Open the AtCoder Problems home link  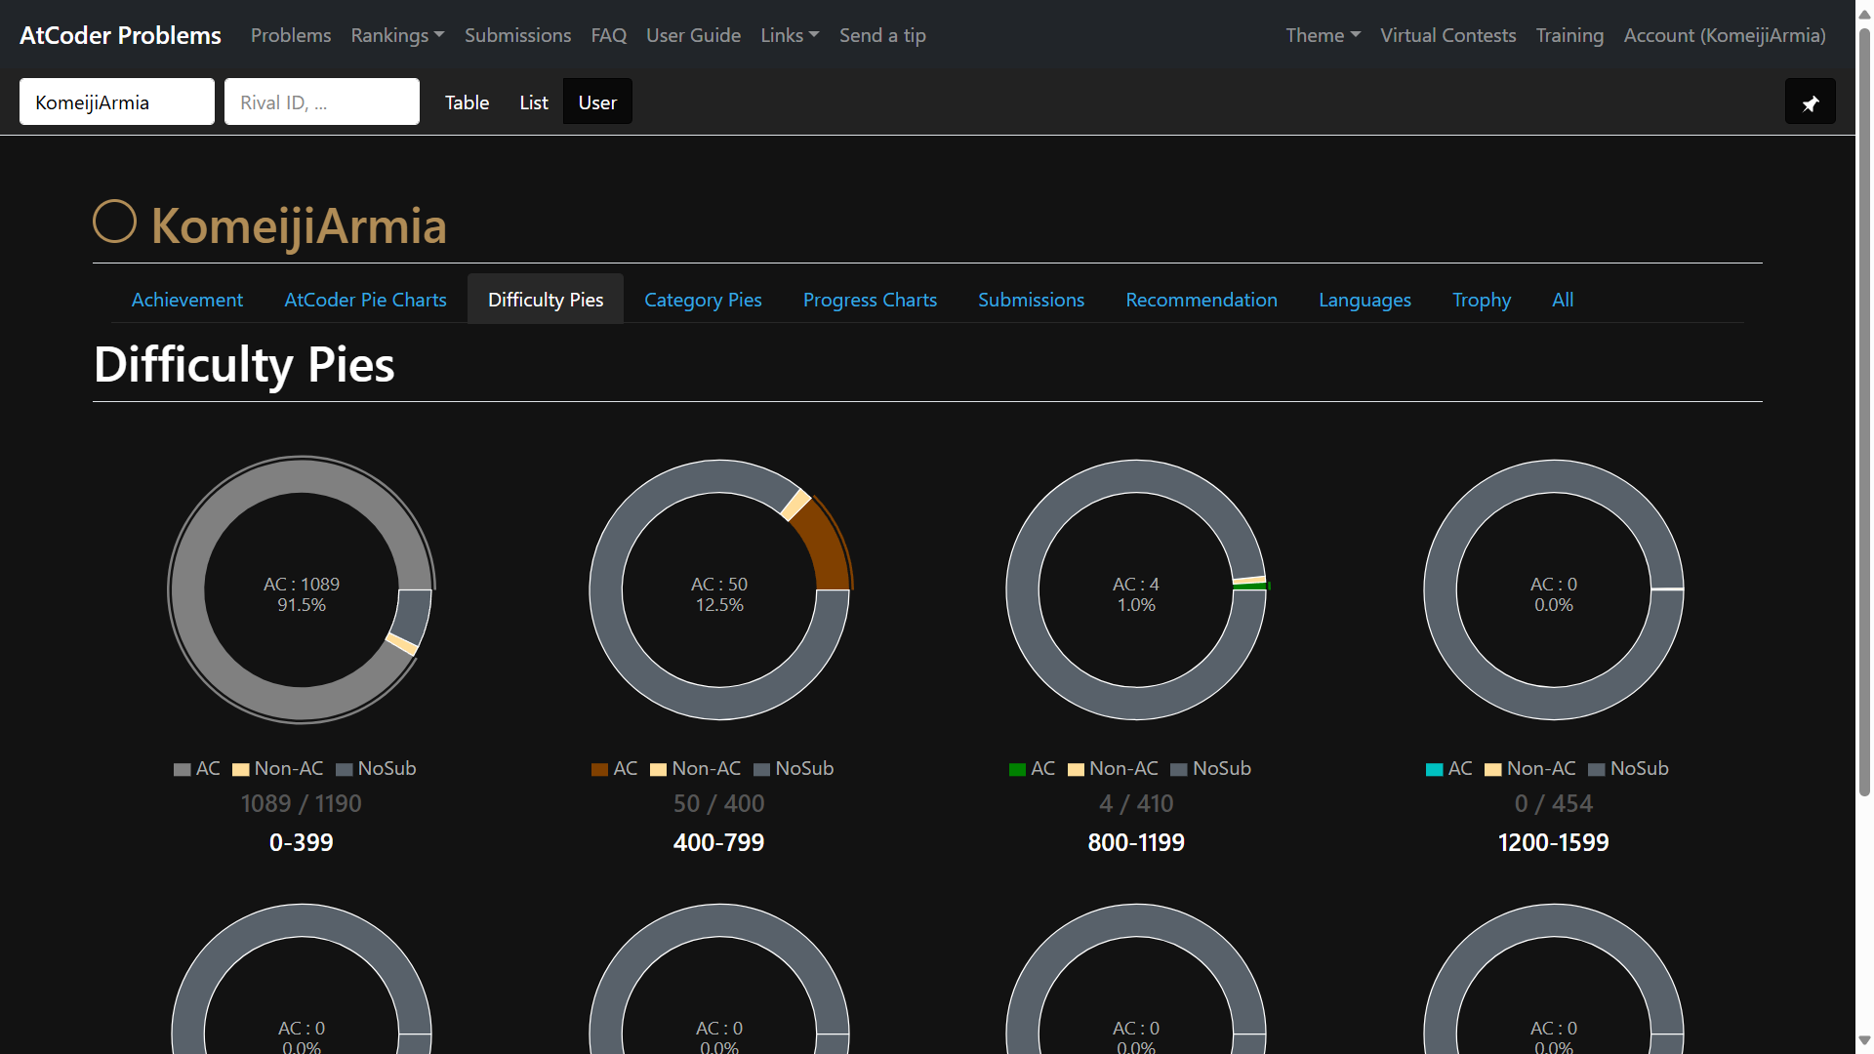(120, 35)
